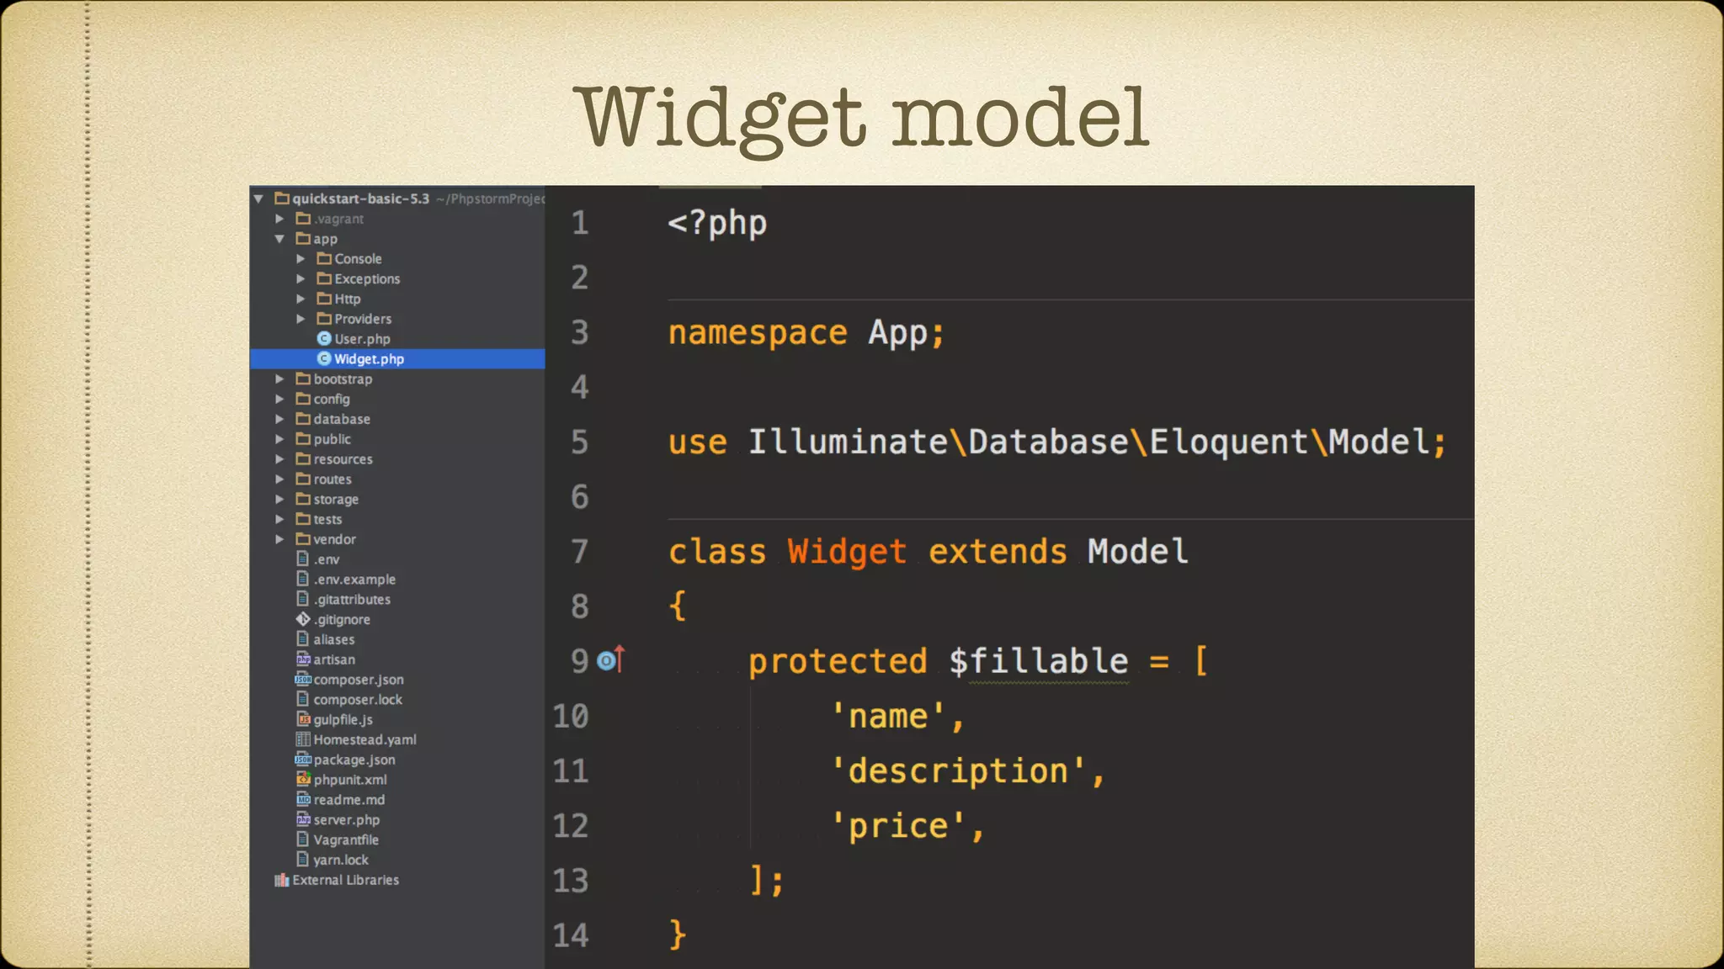This screenshot has width=1724, height=969.
Task: Expand the storage folder arrow
Action: [x=279, y=500]
